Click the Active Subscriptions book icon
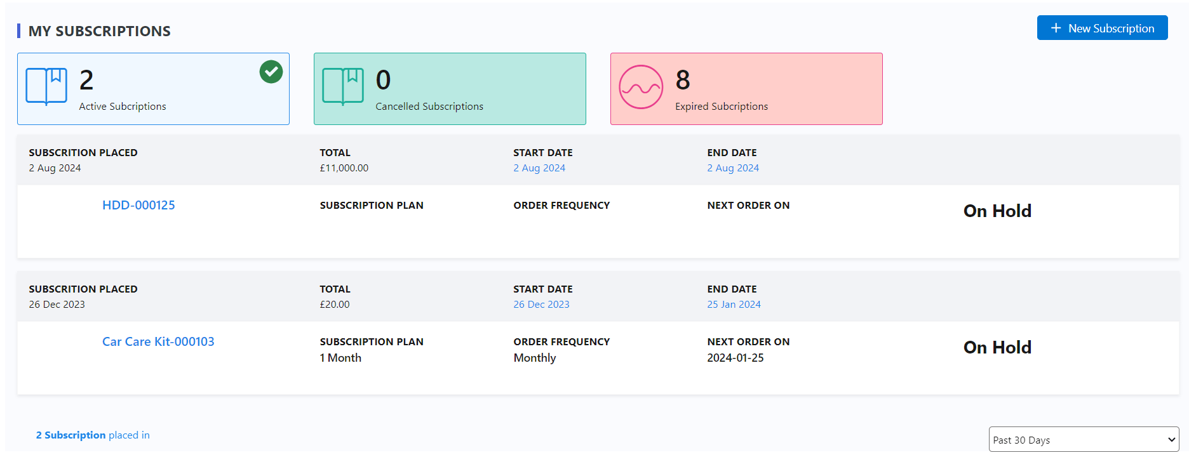Image resolution: width=1189 pixels, height=462 pixels. click(46, 86)
